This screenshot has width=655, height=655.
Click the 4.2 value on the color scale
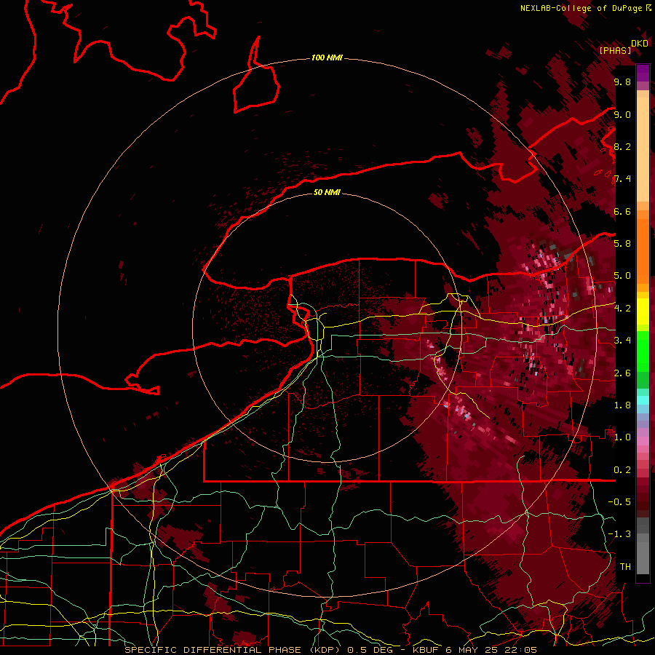coord(622,309)
